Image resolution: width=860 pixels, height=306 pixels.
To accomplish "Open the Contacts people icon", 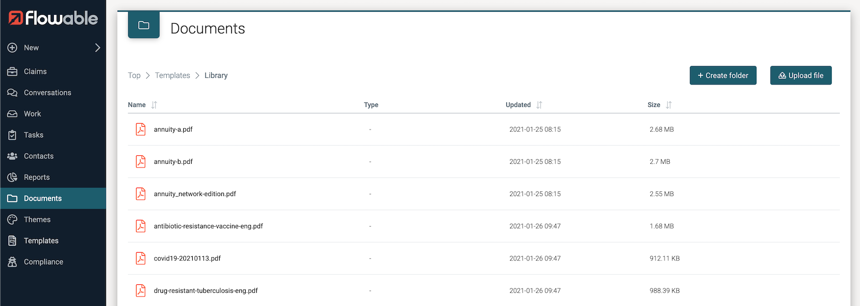I will tap(12, 156).
